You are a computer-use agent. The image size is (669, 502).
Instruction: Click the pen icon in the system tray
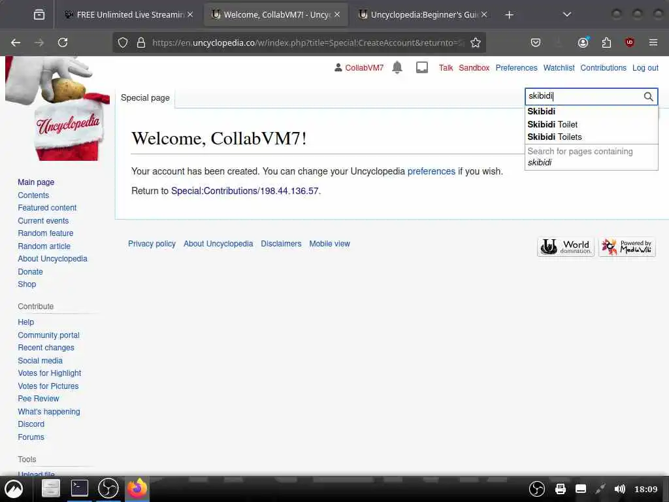tap(600, 489)
